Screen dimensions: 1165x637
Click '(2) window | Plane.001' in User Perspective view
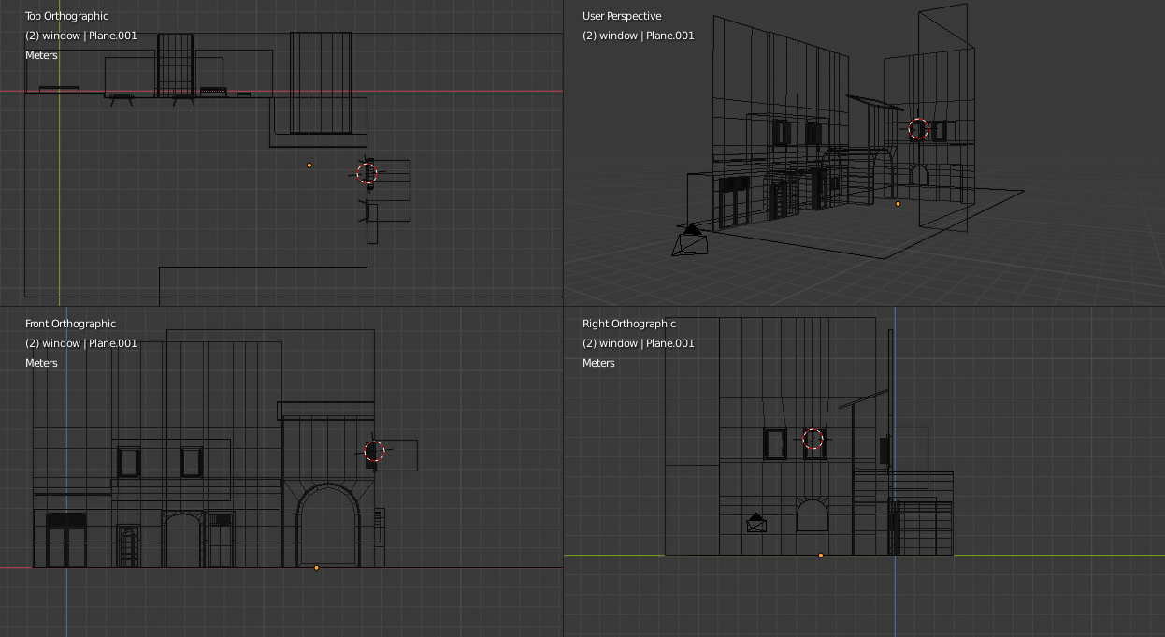(x=639, y=36)
